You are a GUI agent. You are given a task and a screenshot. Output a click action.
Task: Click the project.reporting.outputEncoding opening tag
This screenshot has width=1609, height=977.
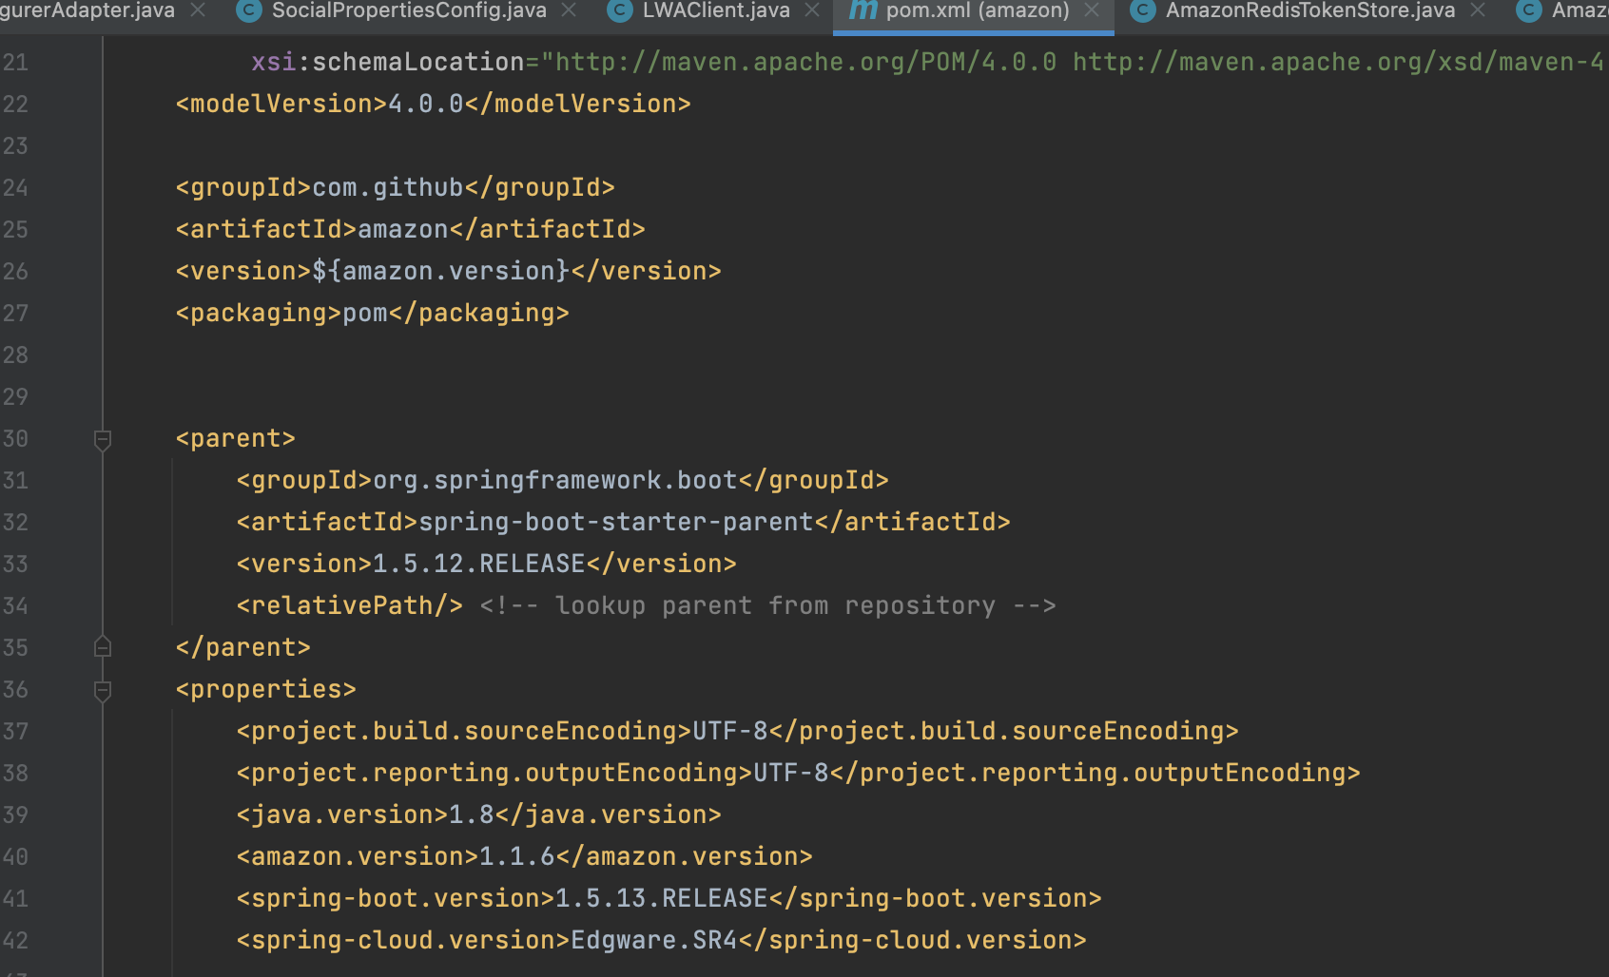(494, 773)
